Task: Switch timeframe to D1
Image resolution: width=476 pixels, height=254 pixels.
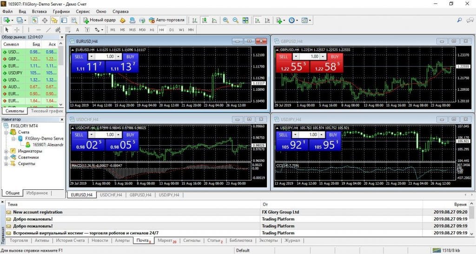Action: click(x=171, y=30)
